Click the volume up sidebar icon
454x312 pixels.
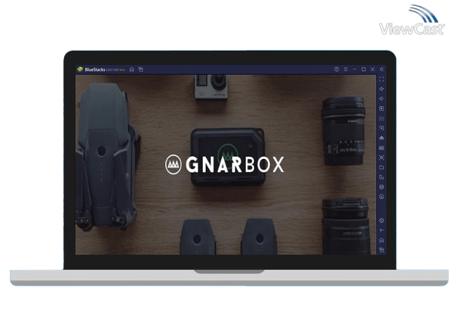coord(382,89)
